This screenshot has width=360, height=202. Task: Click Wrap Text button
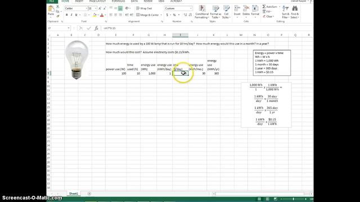tap(144, 8)
